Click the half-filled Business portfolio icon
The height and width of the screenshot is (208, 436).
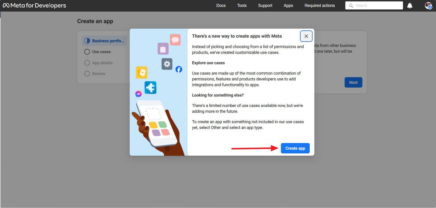pos(87,41)
